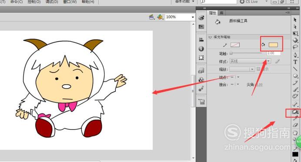
Task: Collapse the 填充和笔触 section
Action: coord(210,37)
